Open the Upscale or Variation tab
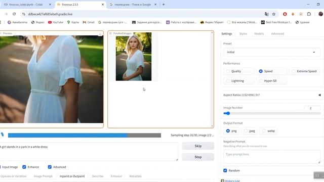 [x=14, y=176]
